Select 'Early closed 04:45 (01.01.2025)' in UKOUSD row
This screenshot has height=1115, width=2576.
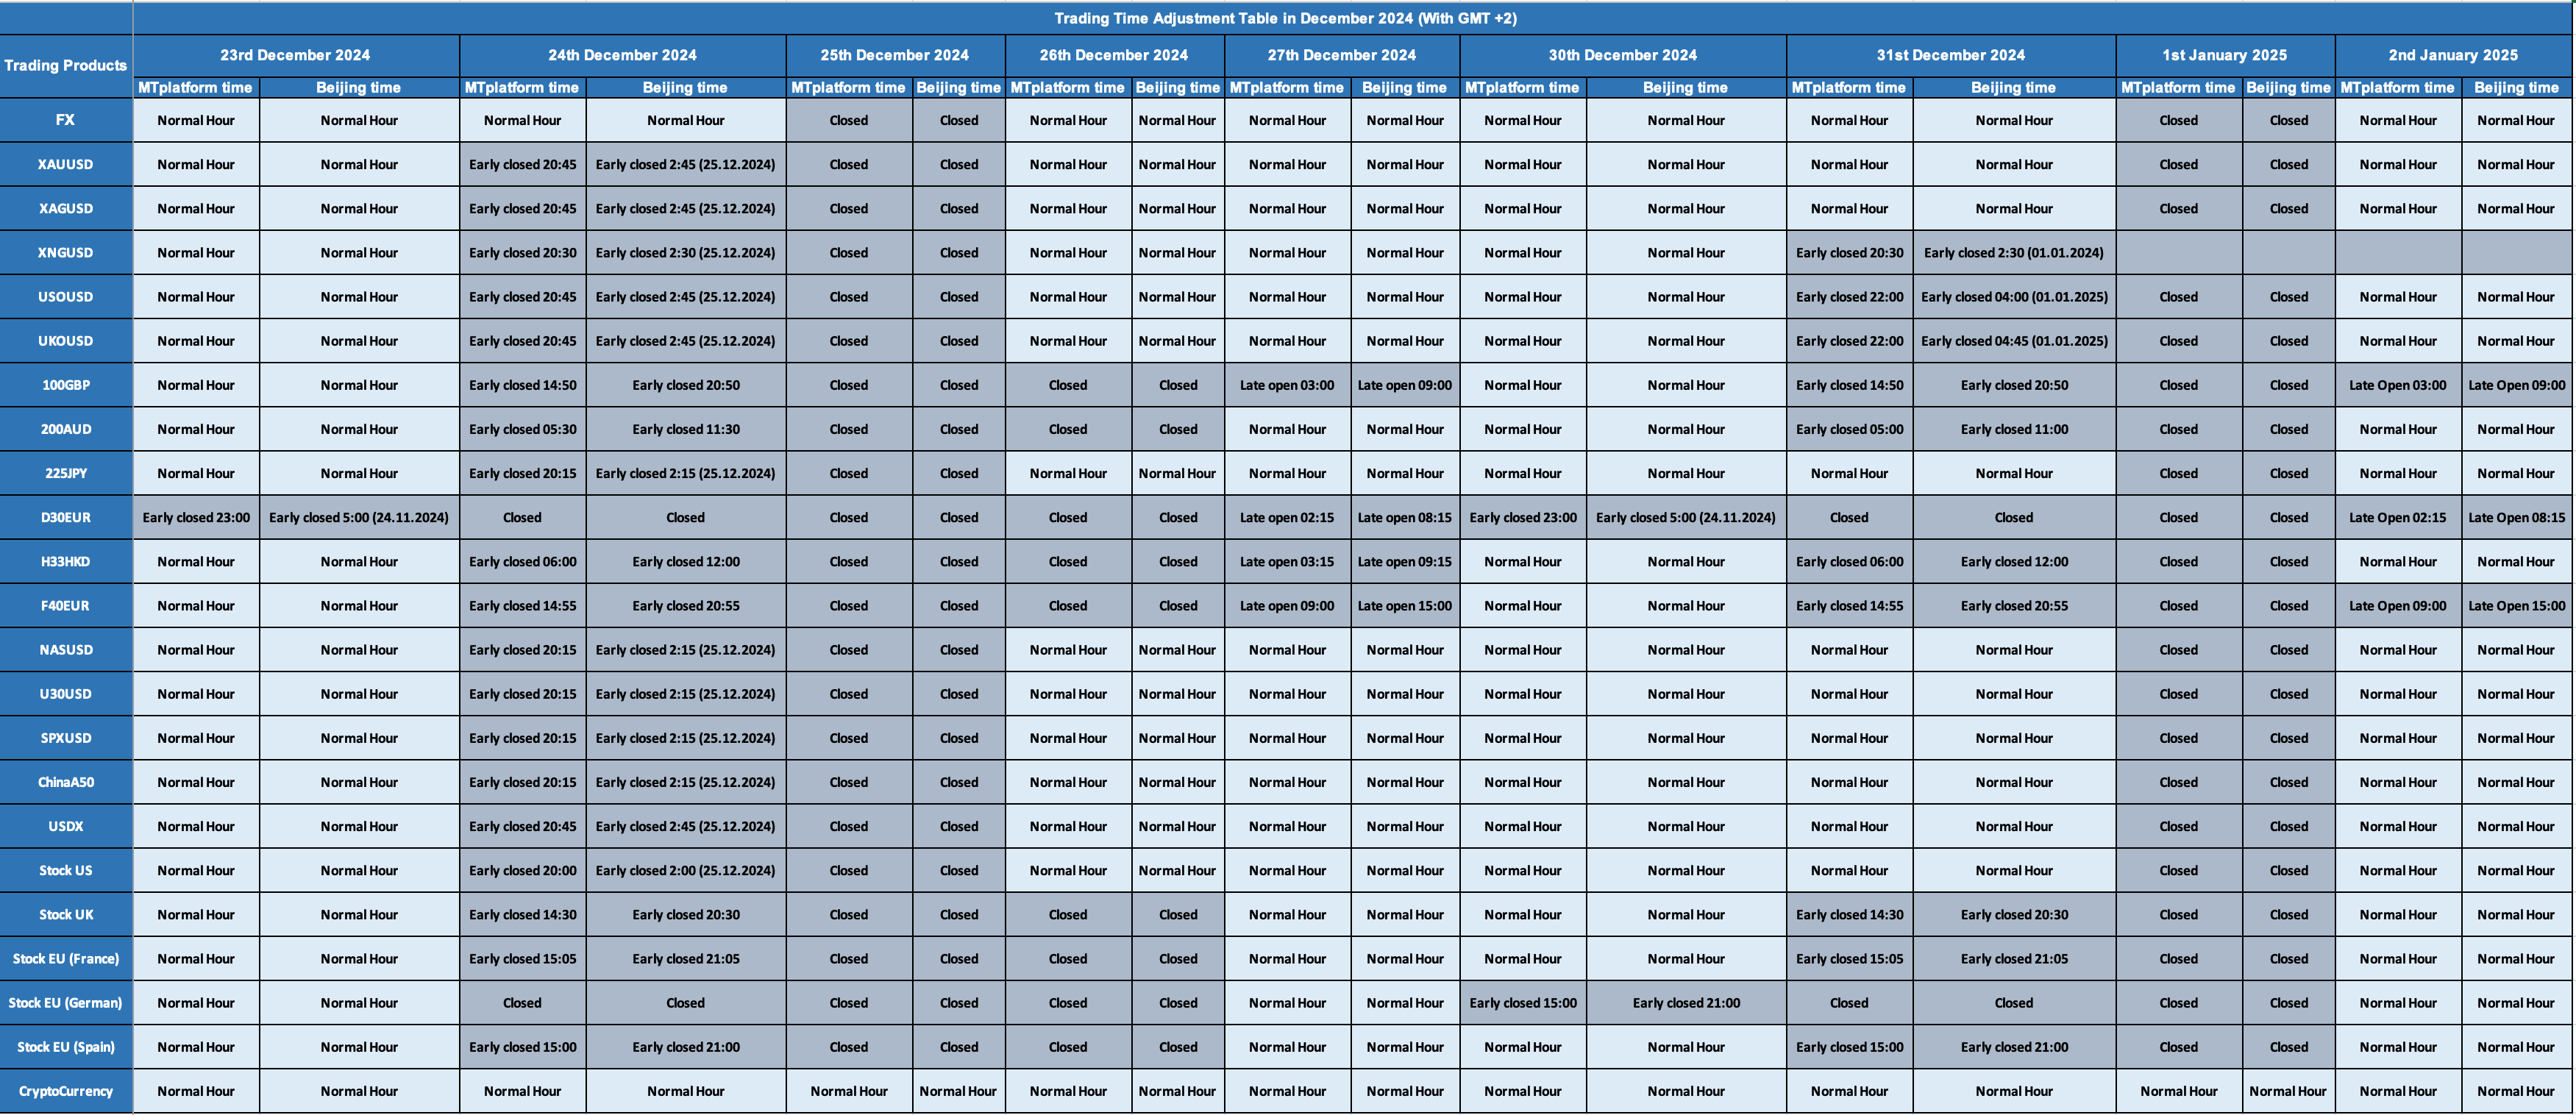click(2014, 341)
